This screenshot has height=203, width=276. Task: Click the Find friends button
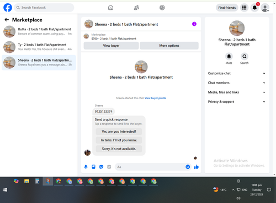coord(227,8)
